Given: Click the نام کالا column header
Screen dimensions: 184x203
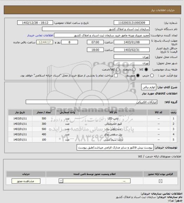Looking at the screenshot, I should click(113, 112).
